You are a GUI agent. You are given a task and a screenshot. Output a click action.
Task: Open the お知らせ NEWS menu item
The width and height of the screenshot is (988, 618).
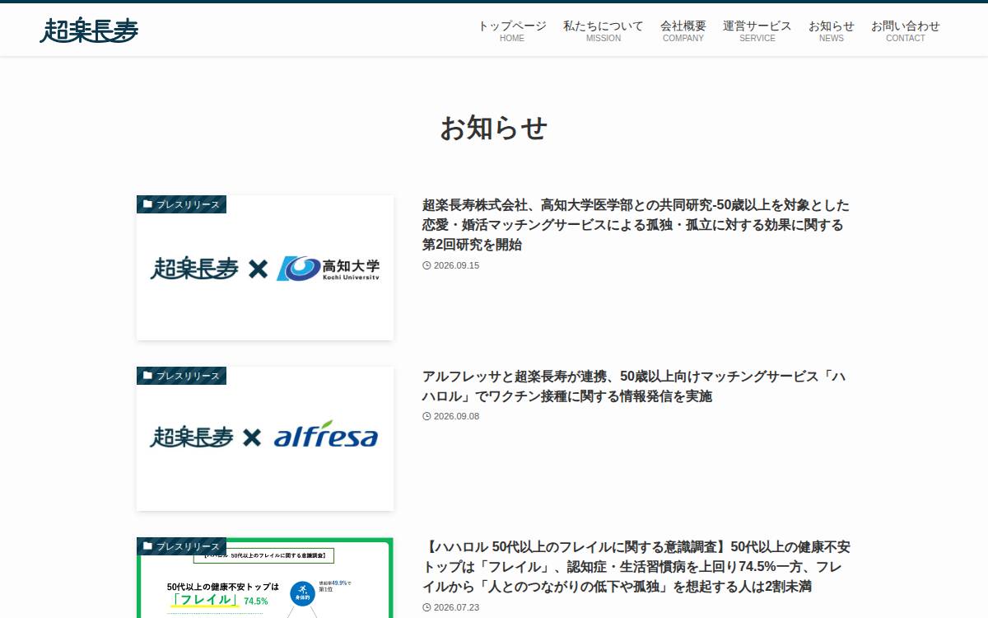[x=832, y=31]
